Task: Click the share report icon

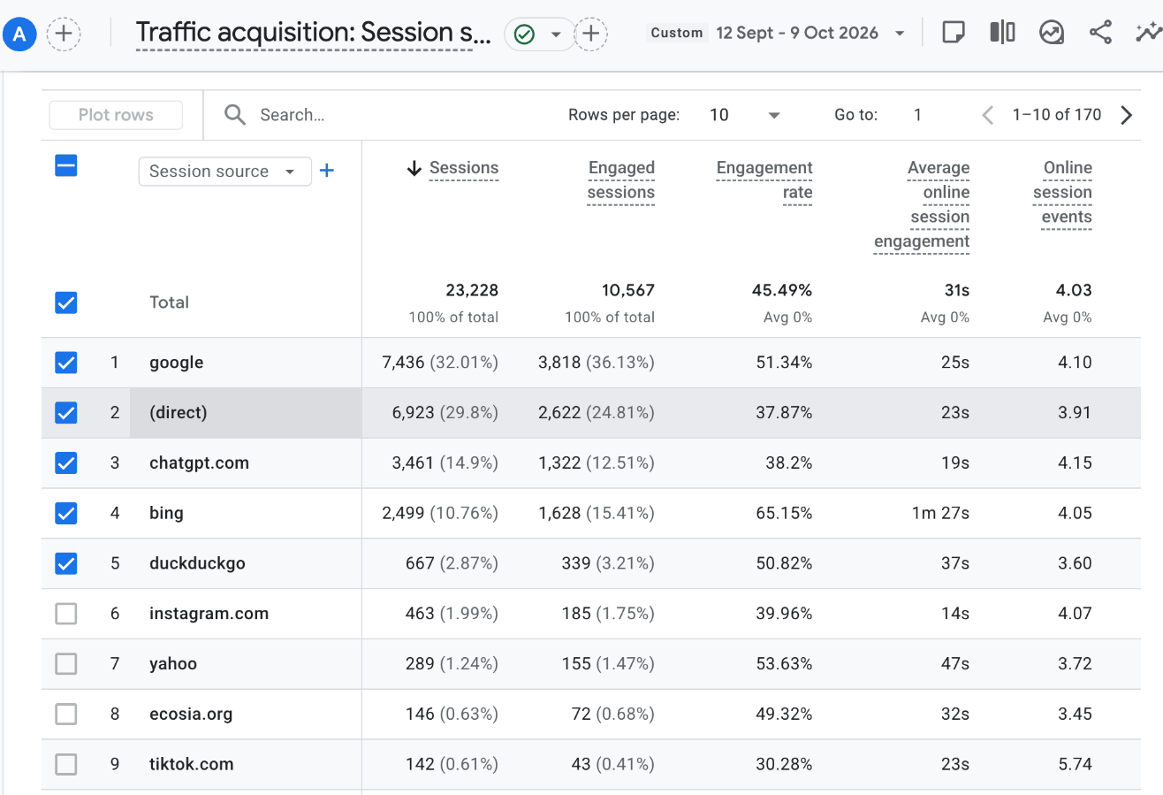Action: (x=1100, y=33)
